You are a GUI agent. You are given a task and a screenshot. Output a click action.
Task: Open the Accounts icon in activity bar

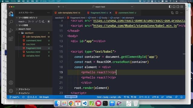click(11, 83)
